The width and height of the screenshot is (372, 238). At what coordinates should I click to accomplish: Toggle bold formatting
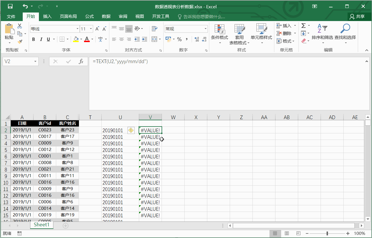(x=34, y=39)
